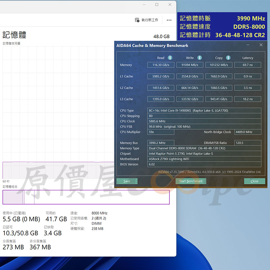Click the CPU Stepping field B0
Screen dimensions: 270x270
pyautogui.click(x=204, y=116)
